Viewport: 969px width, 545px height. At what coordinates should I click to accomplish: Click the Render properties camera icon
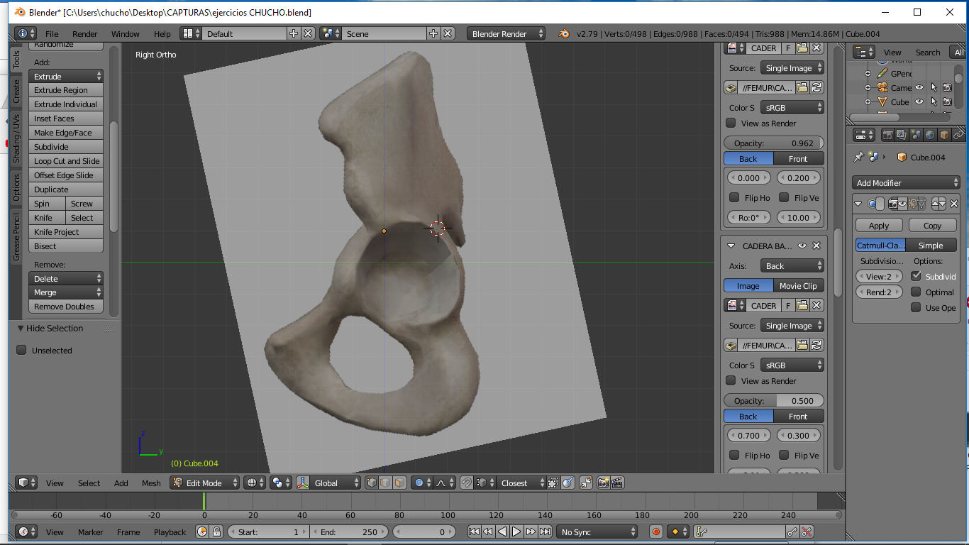click(x=887, y=135)
